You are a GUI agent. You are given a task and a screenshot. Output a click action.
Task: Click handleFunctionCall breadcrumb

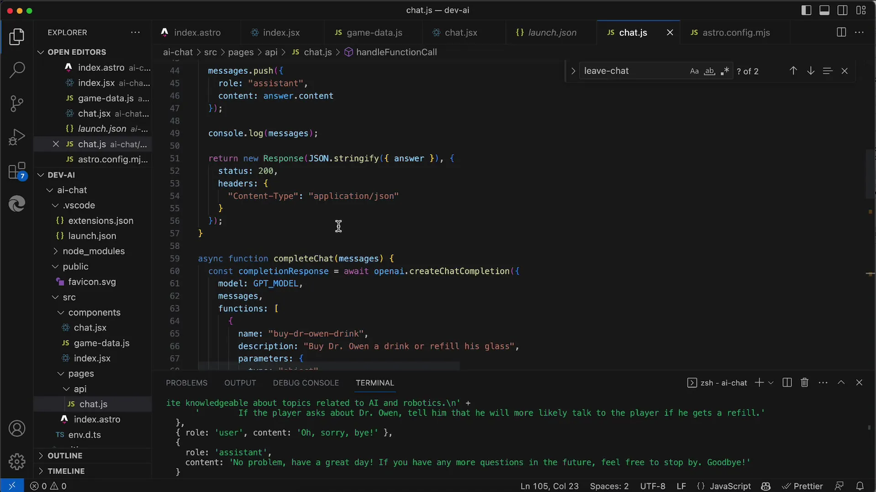tap(391, 52)
